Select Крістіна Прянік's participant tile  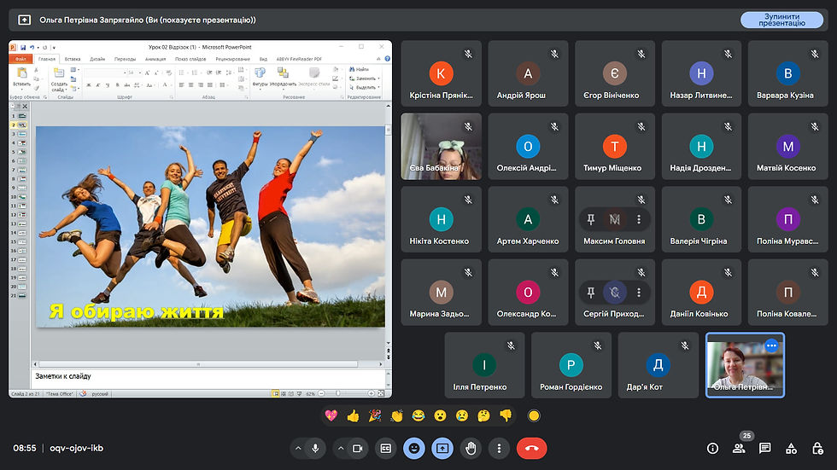[441, 73]
